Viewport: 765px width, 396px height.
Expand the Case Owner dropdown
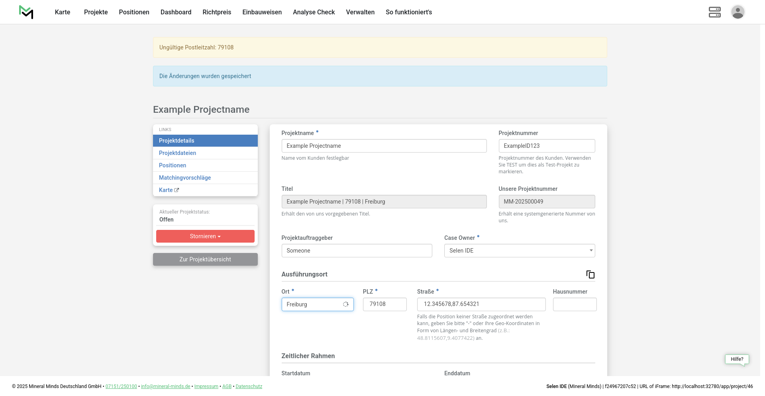519,251
